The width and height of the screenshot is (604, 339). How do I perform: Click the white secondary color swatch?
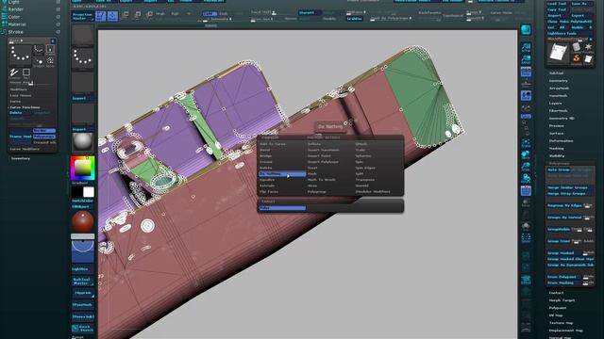(x=89, y=192)
